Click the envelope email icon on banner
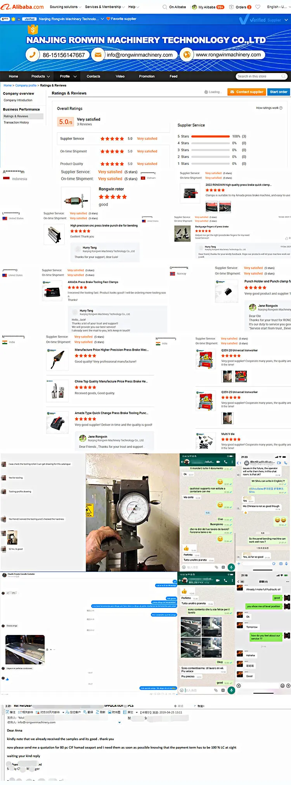291x785 pixels. (98, 55)
